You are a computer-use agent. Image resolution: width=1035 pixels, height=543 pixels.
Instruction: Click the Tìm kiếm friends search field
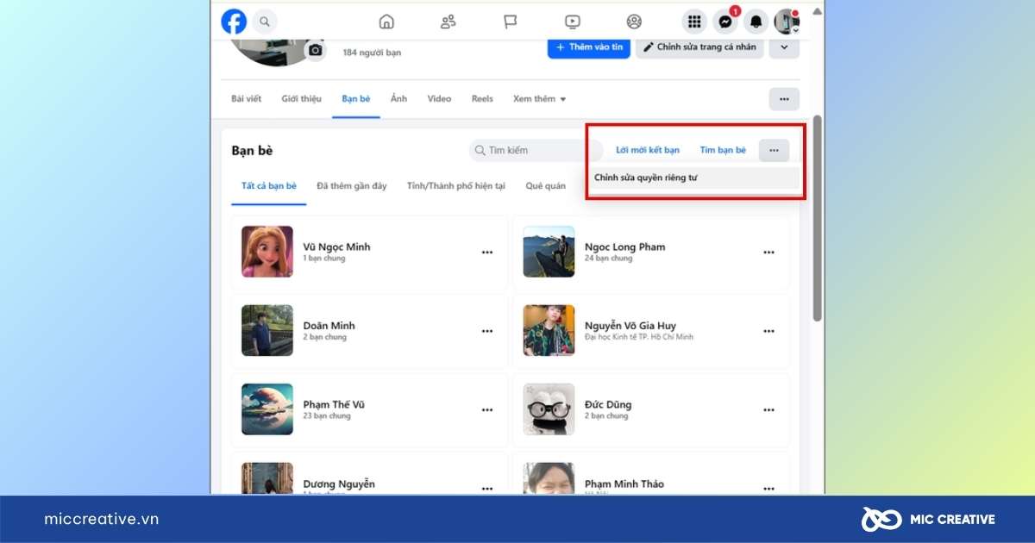pyautogui.click(x=536, y=150)
